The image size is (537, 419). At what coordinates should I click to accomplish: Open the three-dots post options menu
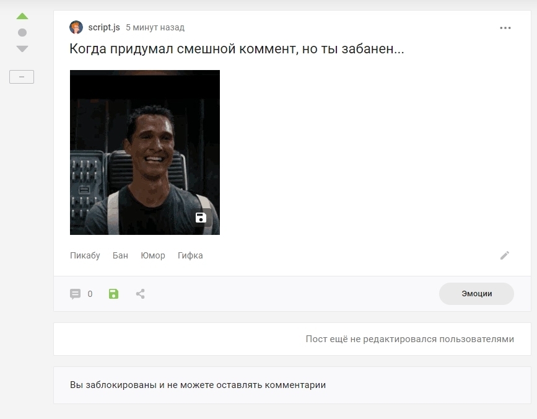click(x=505, y=28)
